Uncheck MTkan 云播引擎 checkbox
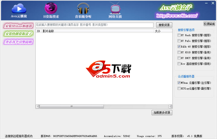Image resolution: width=217 pixels, height=139 pixels. coord(179,83)
